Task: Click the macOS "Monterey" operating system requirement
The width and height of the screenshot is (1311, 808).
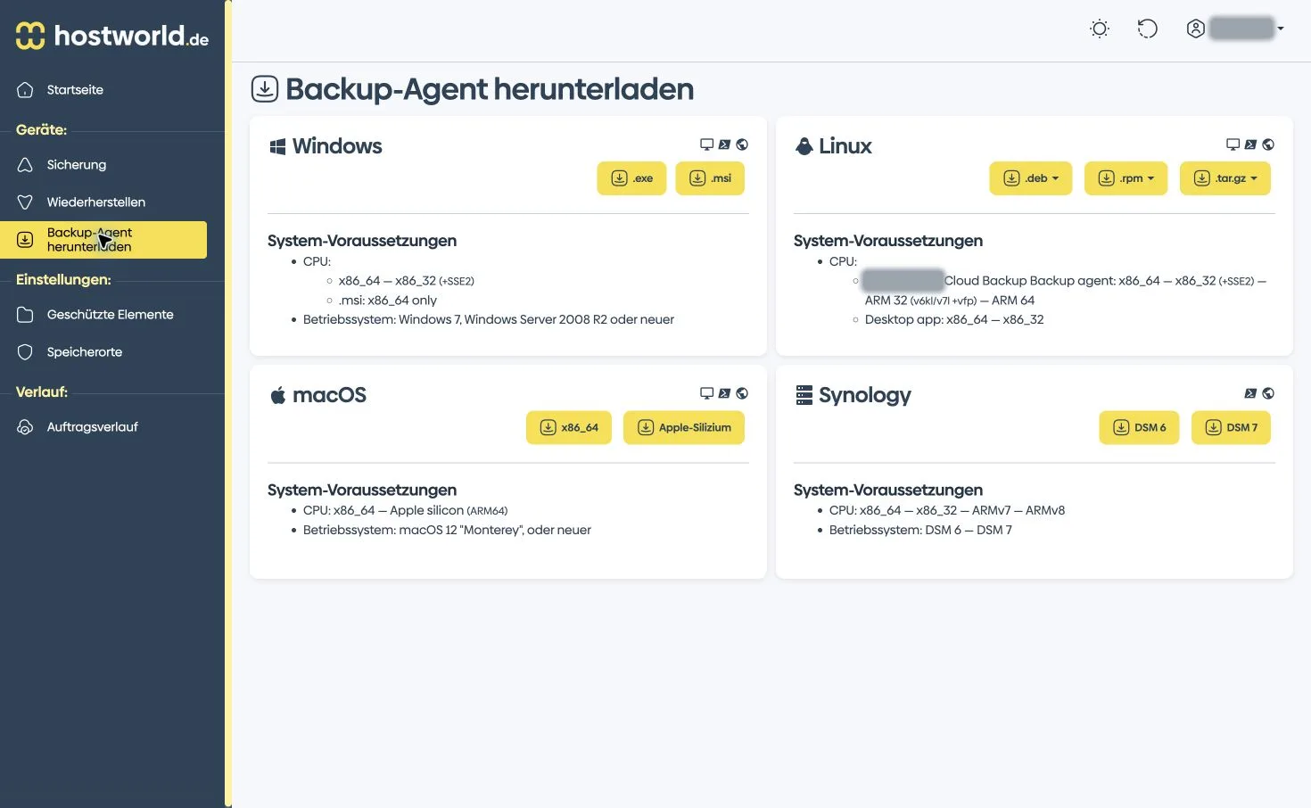Action: pyautogui.click(x=447, y=530)
